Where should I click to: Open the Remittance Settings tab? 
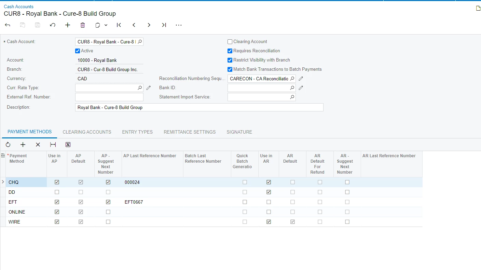pos(190,132)
